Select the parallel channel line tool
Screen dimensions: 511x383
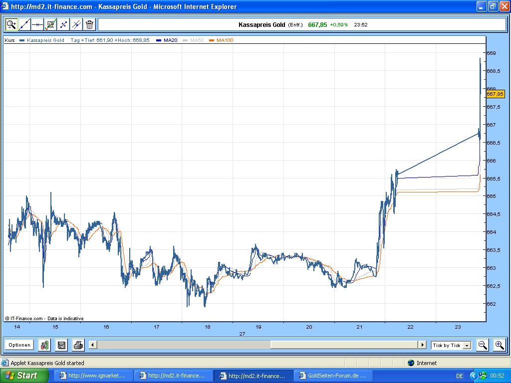pyautogui.click(x=76, y=24)
